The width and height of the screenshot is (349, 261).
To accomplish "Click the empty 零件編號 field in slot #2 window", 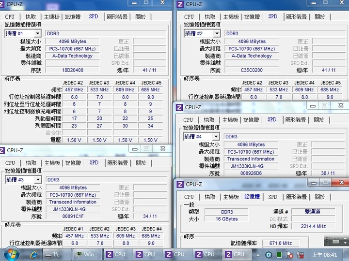I will 252,63.
